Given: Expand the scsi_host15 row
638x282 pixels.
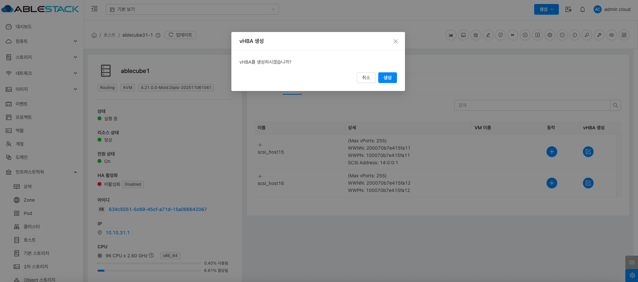Looking at the screenshot, I should [x=260, y=145].
